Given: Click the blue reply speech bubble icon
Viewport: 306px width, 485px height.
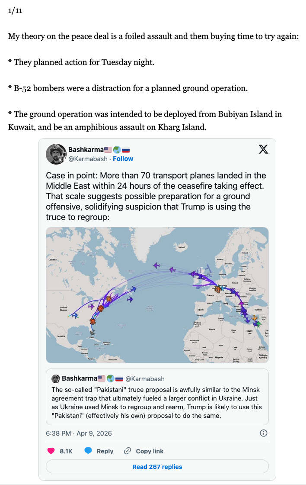Looking at the screenshot, I should point(88,451).
